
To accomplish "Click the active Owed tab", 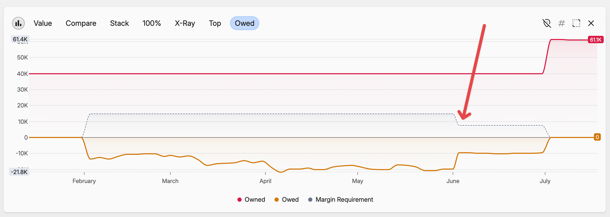I will click(244, 23).
